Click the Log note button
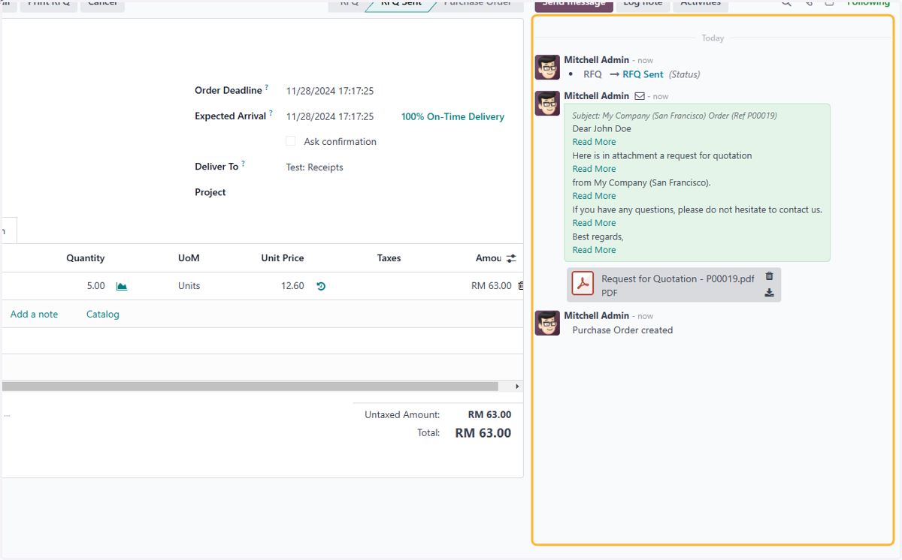Image resolution: width=902 pixels, height=560 pixels. [643, 4]
